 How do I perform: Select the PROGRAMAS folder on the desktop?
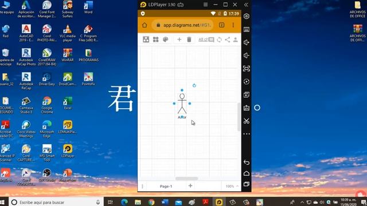88,56
